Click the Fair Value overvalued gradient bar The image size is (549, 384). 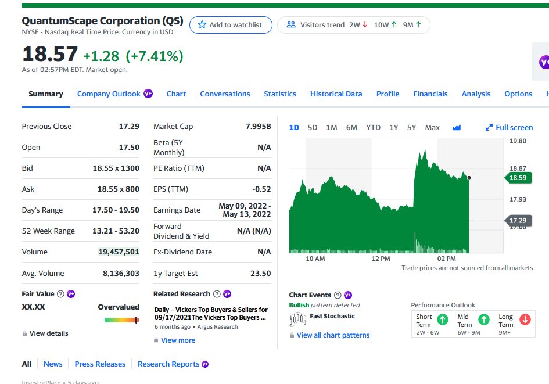(x=122, y=320)
